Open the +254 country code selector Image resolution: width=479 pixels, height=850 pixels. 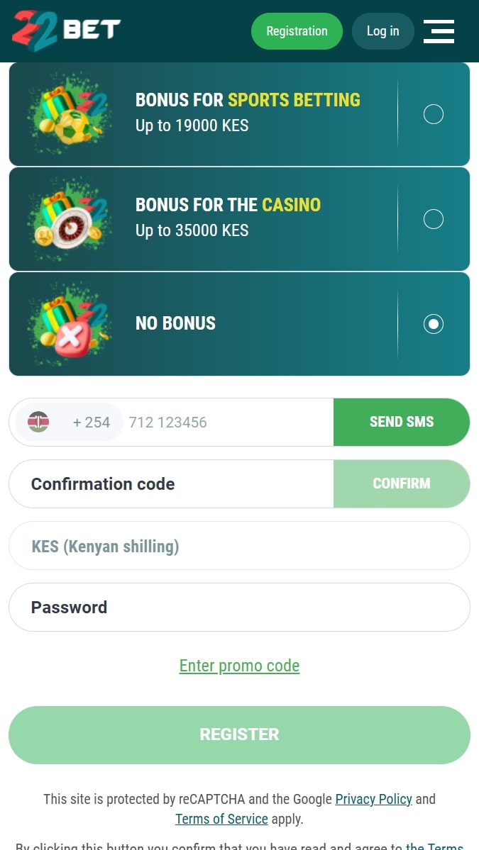point(69,422)
